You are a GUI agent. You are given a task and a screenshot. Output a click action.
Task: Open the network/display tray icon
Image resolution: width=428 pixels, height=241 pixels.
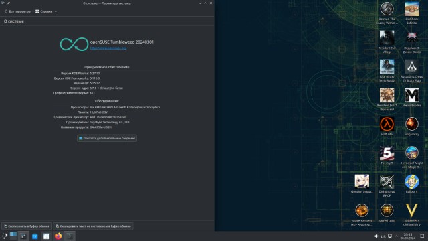click(390, 236)
